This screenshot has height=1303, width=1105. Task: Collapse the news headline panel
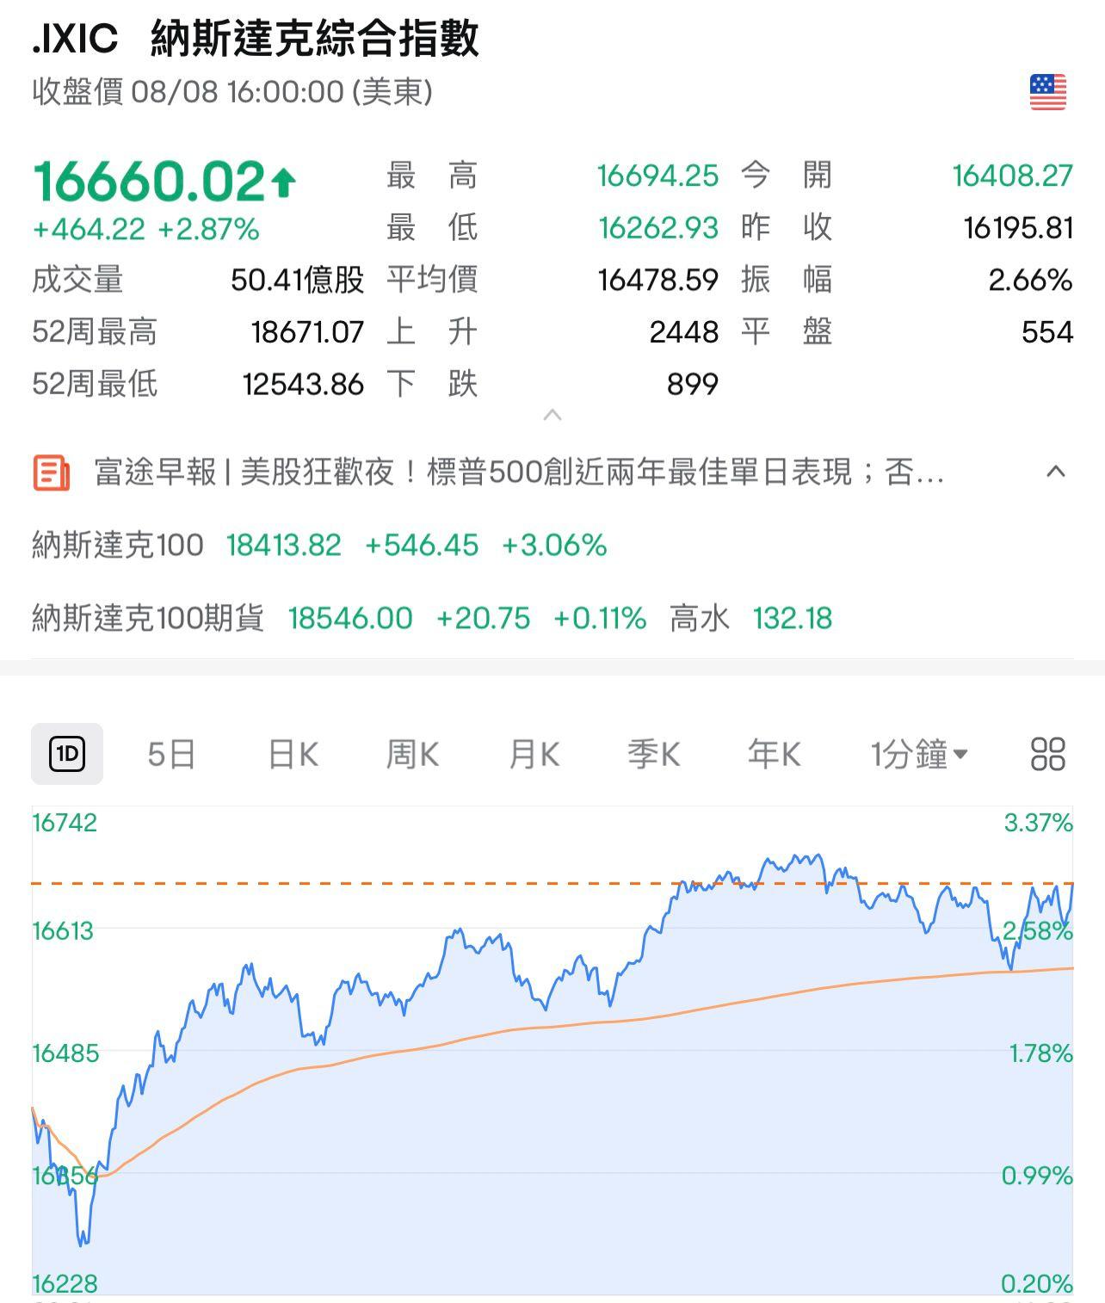[x=1056, y=472]
